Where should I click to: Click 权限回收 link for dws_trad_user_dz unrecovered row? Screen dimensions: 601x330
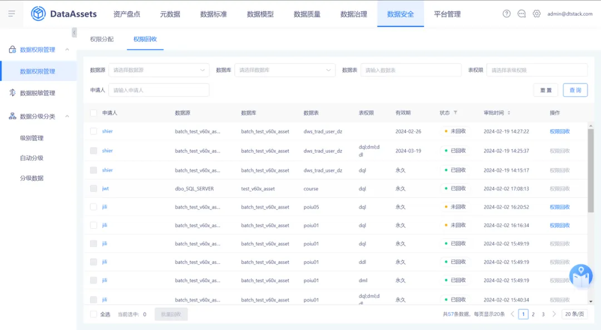coord(560,131)
